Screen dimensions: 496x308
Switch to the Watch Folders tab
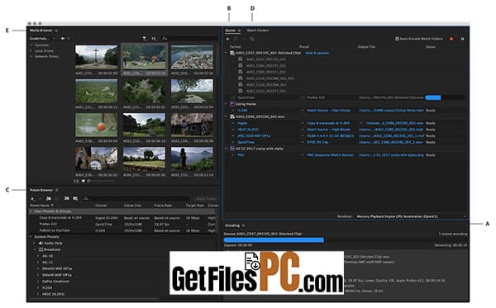coord(257,31)
